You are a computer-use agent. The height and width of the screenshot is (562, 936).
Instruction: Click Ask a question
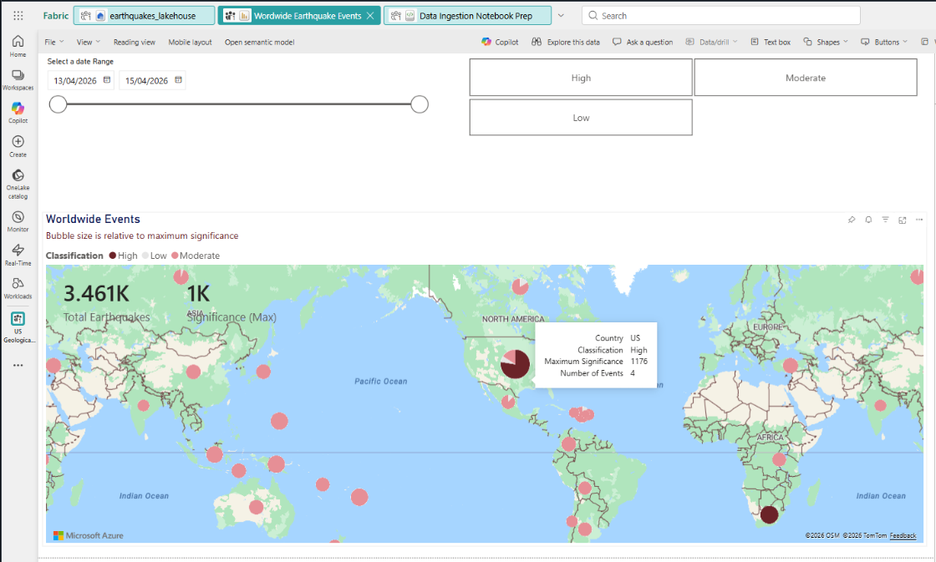[643, 42]
